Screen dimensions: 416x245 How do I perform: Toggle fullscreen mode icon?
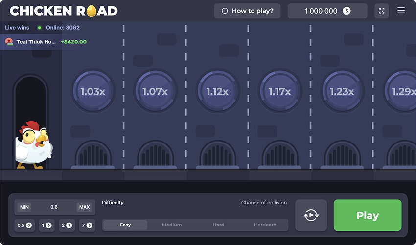tap(381, 11)
